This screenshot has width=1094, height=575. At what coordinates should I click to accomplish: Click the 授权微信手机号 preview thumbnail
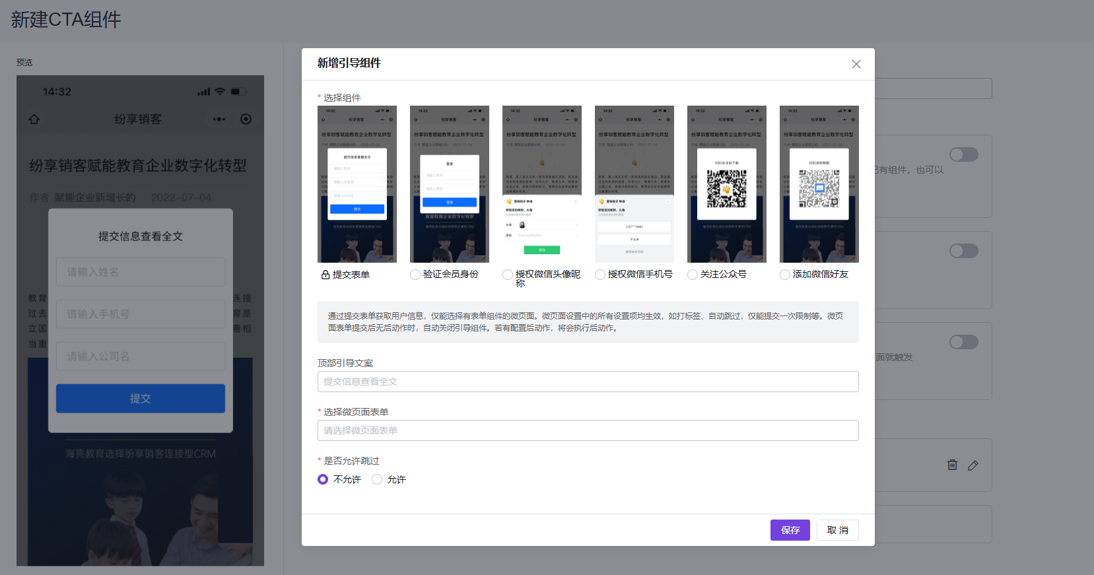(634, 184)
